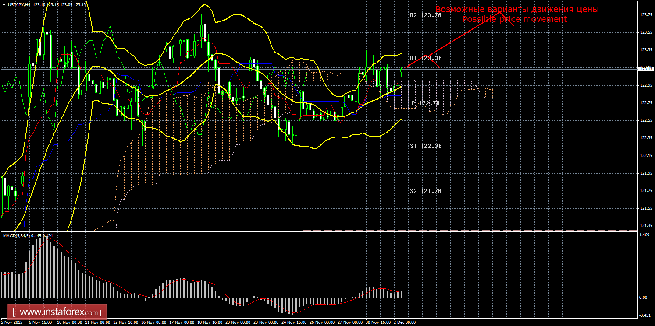655x326 pixels.
Task: Click the 122.15 price scale value
Action: click(646, 156)
